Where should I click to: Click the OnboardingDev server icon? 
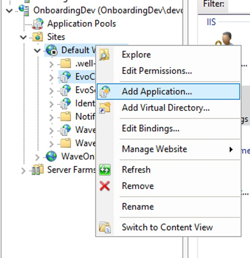pyautogui.click(x=24, y=10)
